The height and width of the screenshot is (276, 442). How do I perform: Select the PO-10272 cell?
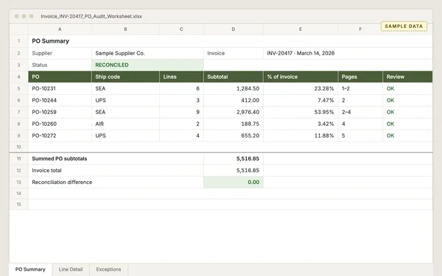[x=60, y=135]
